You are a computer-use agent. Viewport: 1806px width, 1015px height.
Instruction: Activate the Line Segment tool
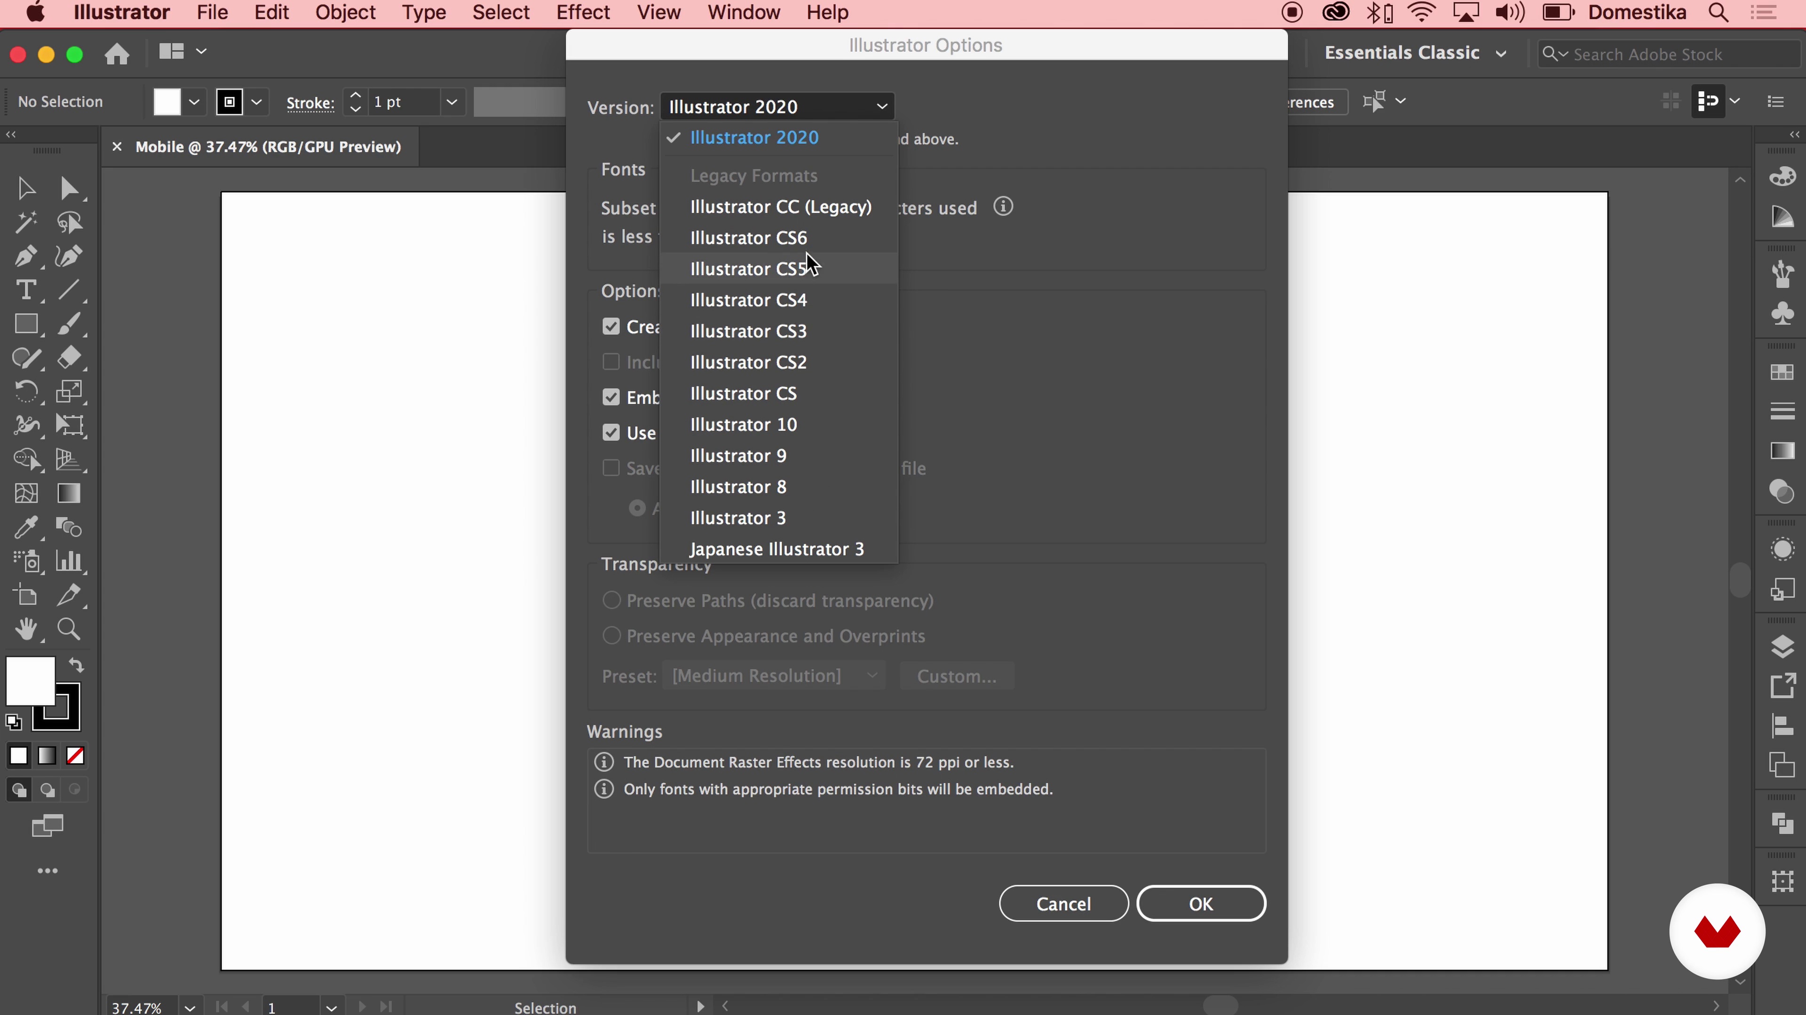click(69, 290)
